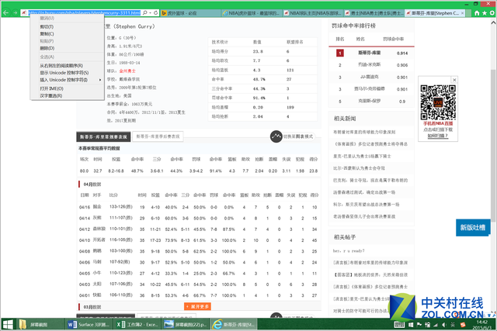The image size is (497, 331).
Task: Open Favorites star icon
Action: 485,13
